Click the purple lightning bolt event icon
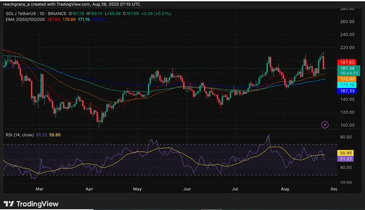 click(x=325, y=125)
